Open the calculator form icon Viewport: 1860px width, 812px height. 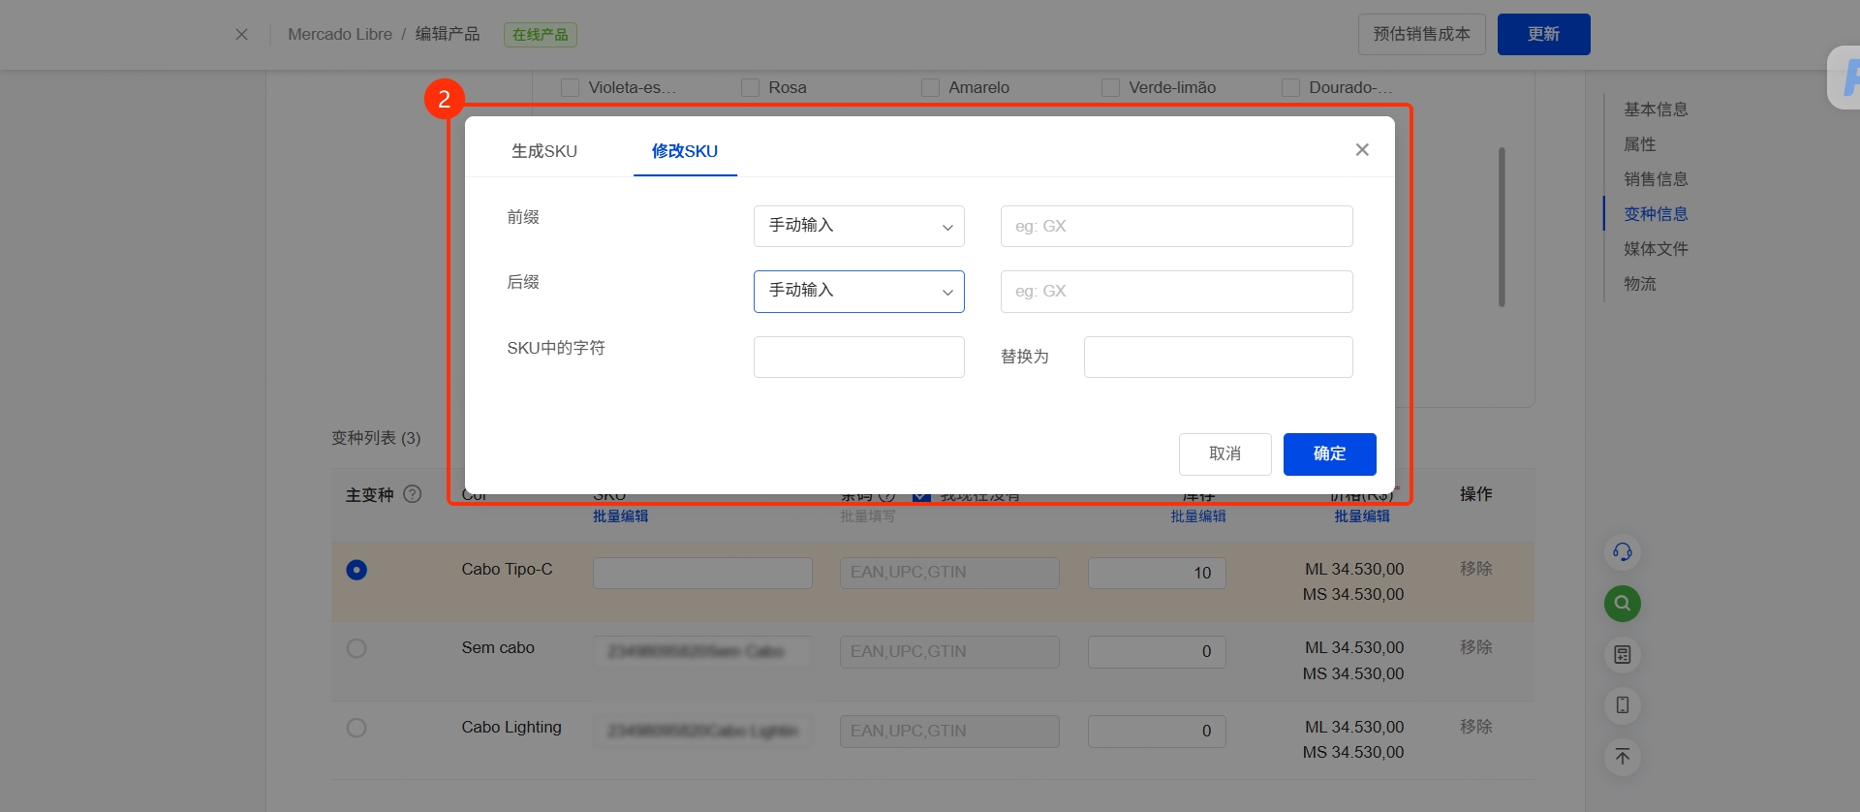(1623, 655)
